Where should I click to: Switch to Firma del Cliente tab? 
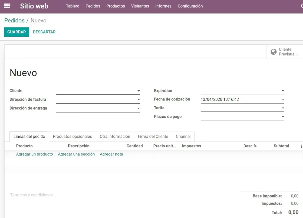coord(153,137)
